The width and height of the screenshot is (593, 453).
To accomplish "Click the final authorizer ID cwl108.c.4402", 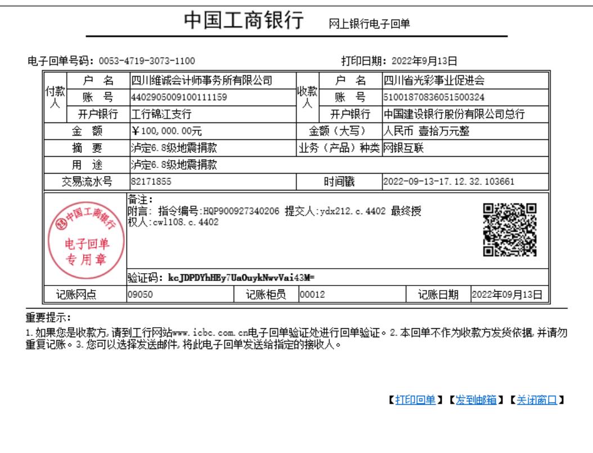I will pos(186,222).
